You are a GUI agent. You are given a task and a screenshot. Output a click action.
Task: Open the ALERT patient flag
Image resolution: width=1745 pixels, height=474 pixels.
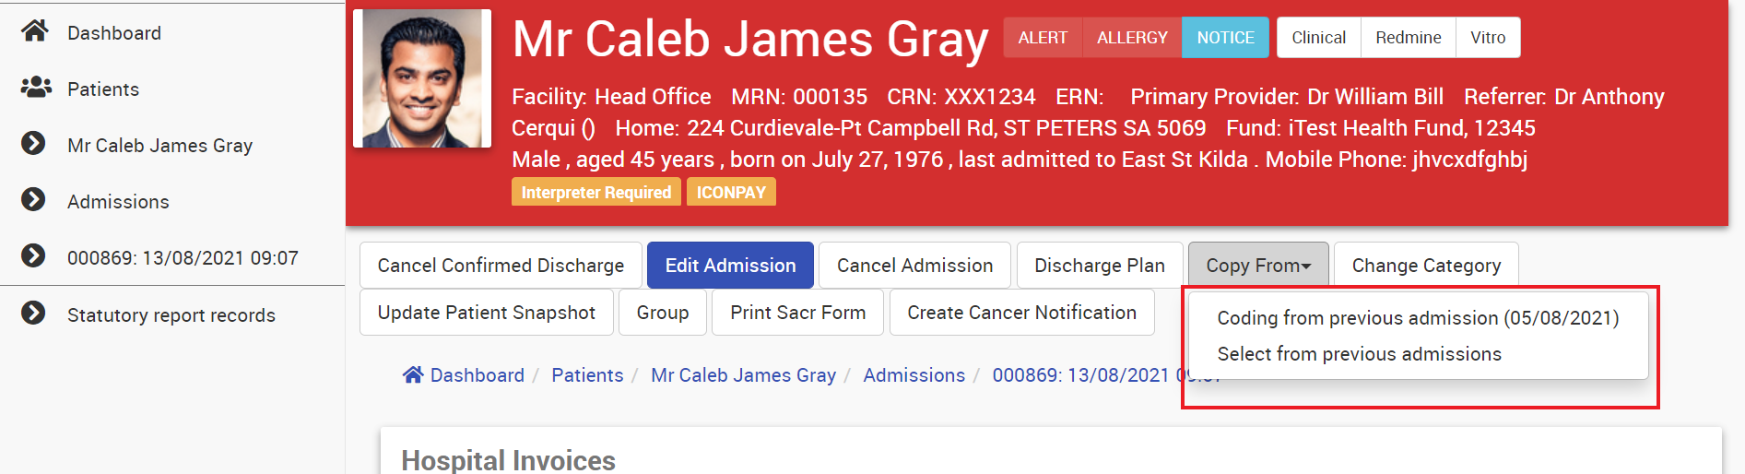1043,38
